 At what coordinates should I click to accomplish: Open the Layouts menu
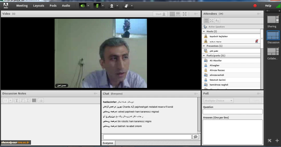pos(39,5)
